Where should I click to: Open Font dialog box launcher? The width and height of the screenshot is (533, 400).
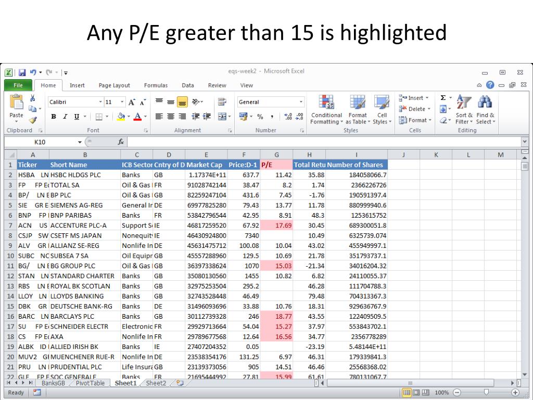[146, 131]
